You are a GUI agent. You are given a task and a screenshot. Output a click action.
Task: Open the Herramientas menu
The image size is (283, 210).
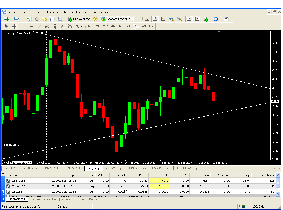[71, 12]
